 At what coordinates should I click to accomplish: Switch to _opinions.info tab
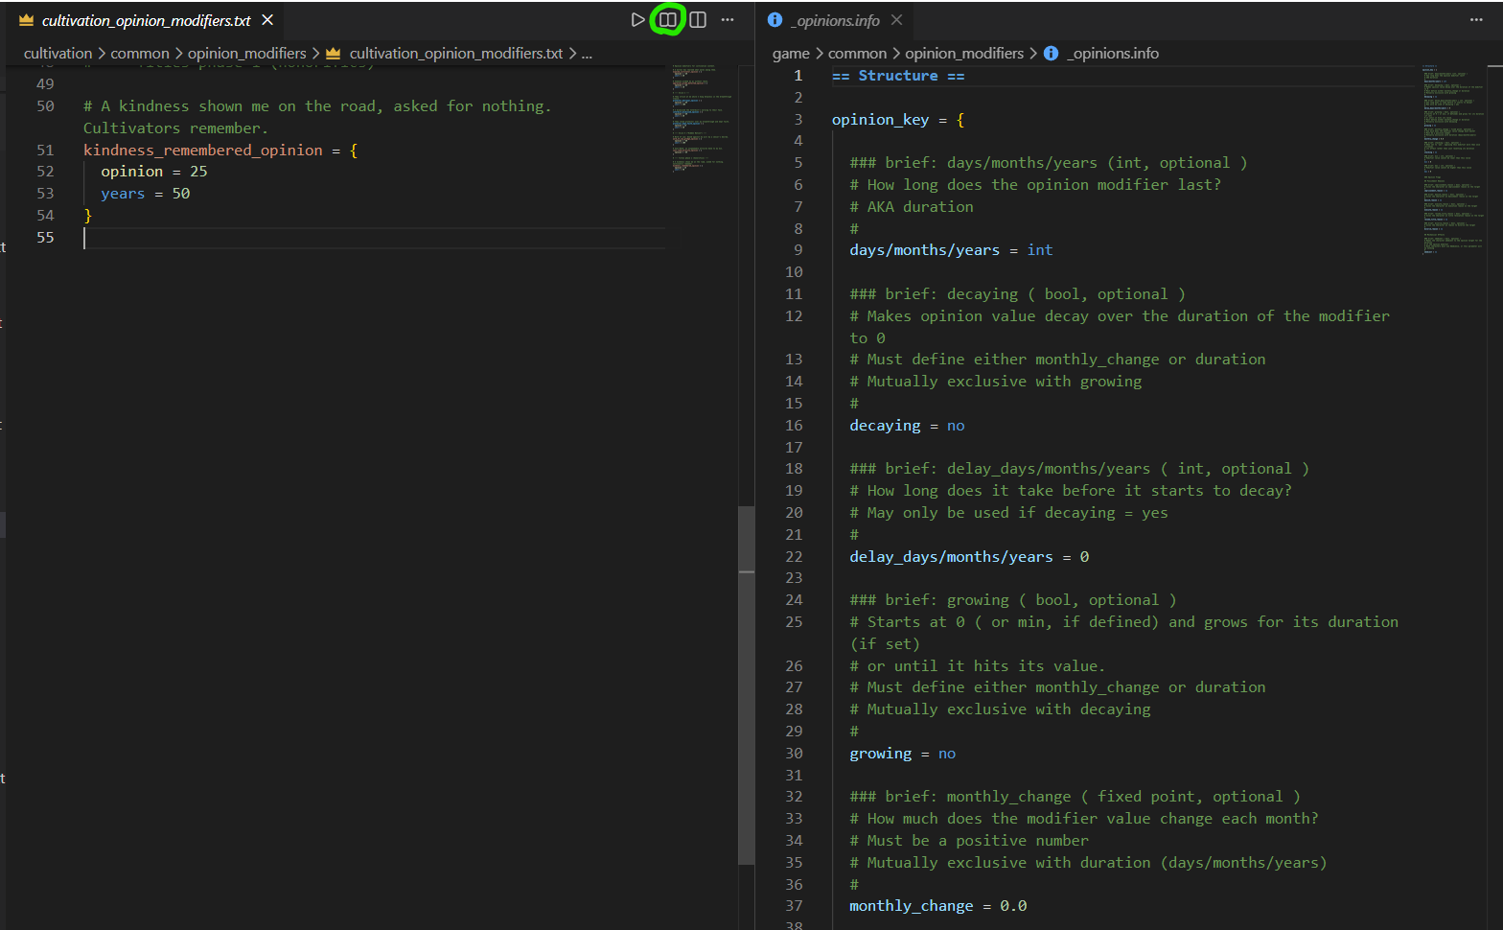tap(836, 20)
